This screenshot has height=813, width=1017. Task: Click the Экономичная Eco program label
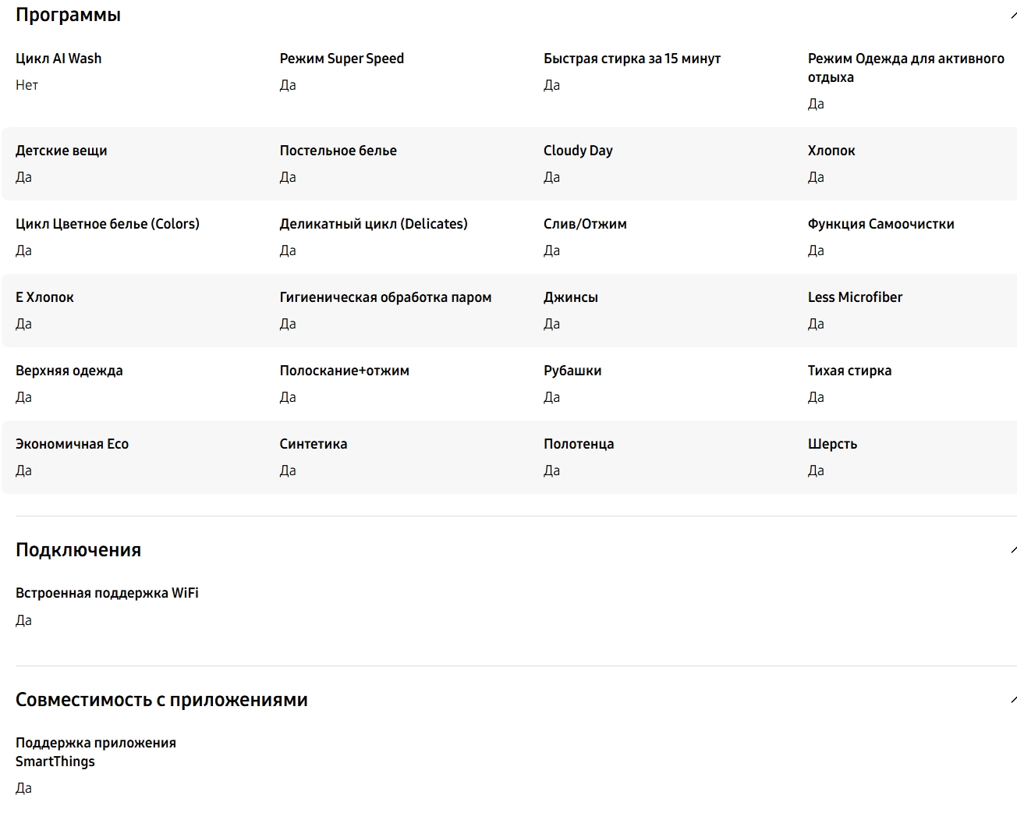pyautogui.click(x=72, y=444)
